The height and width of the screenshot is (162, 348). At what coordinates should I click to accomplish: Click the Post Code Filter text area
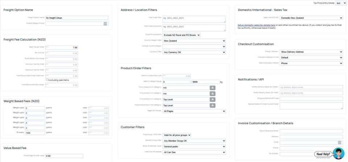194,19
